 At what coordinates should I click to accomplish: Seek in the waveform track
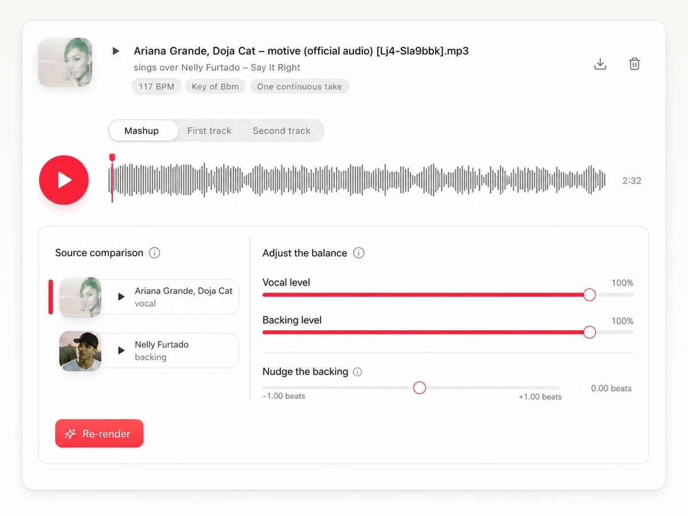[x=357, y=180]
